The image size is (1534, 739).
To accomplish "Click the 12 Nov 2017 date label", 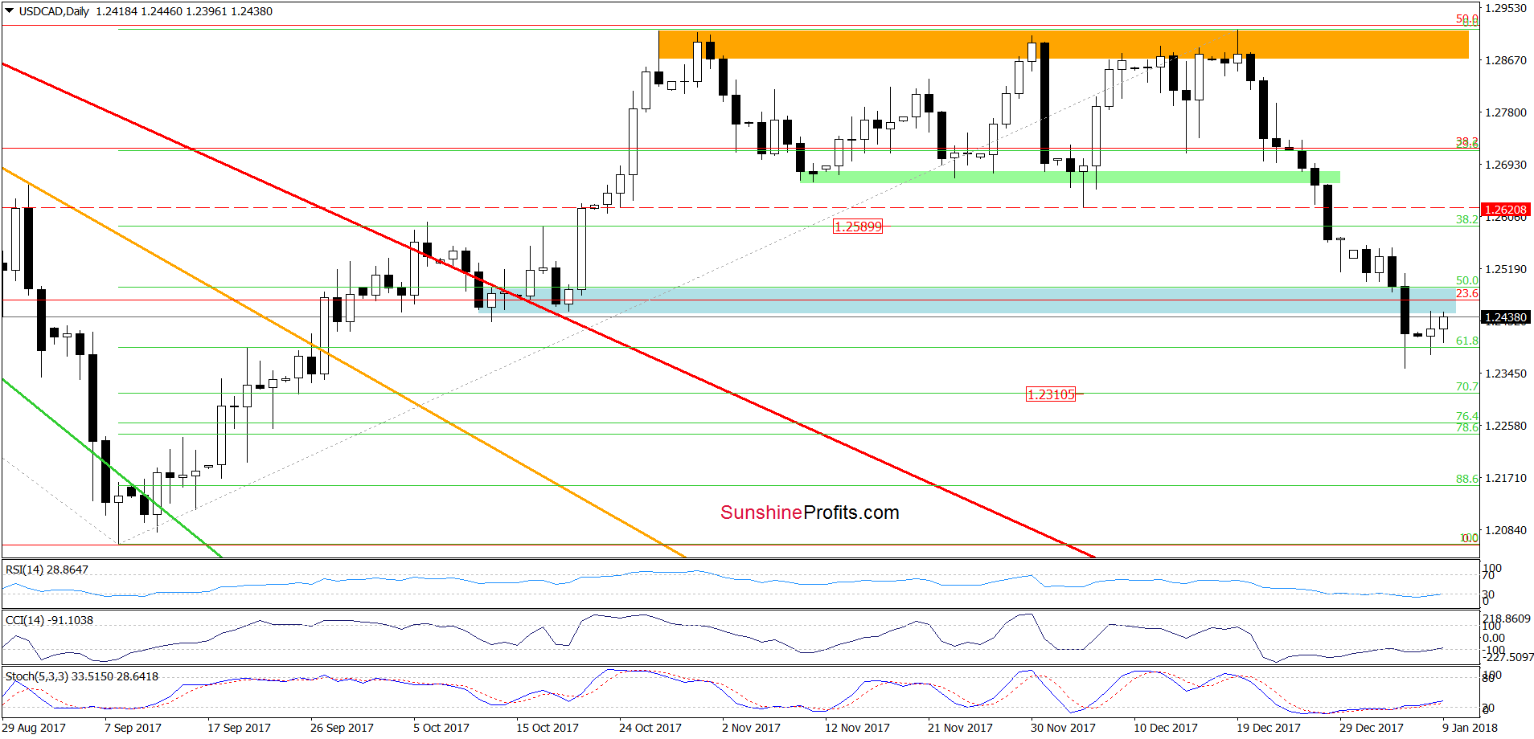I will click(x=857, y=728).
